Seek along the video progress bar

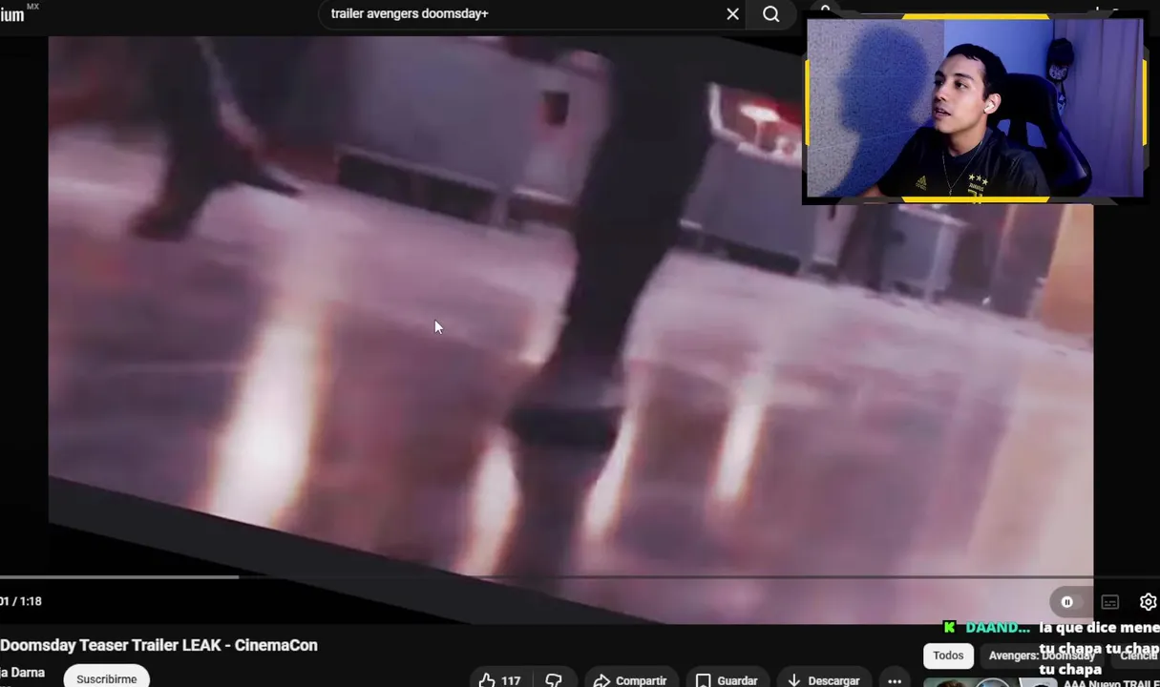(580, 577)
